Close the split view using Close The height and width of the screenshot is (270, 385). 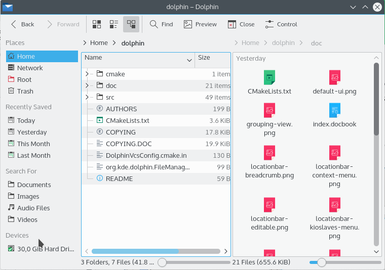pos(241,24)
